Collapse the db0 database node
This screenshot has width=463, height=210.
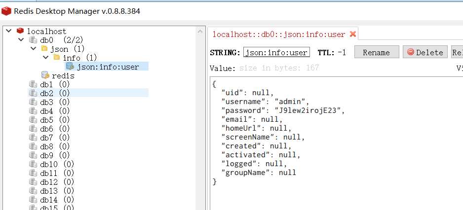[x=21, y=39]
